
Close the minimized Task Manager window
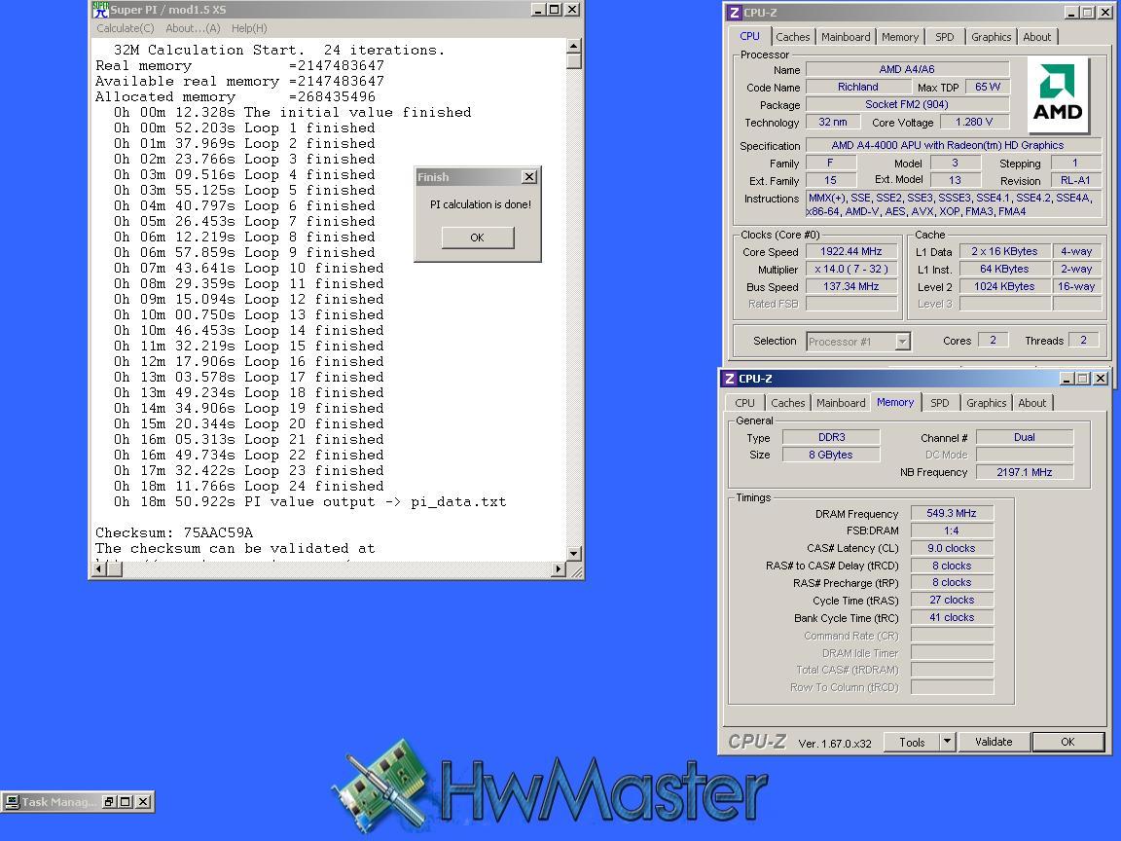[143, 802]
